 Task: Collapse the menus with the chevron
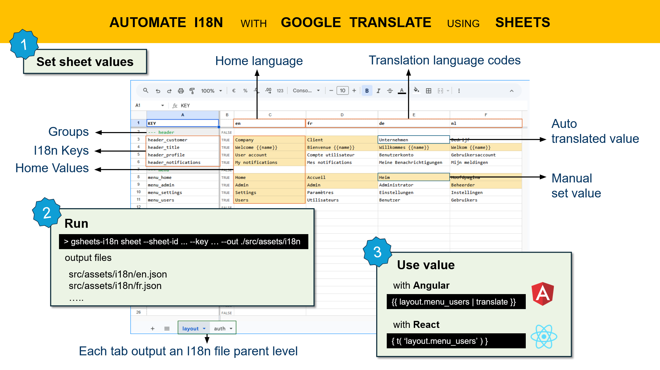[511, 91]
